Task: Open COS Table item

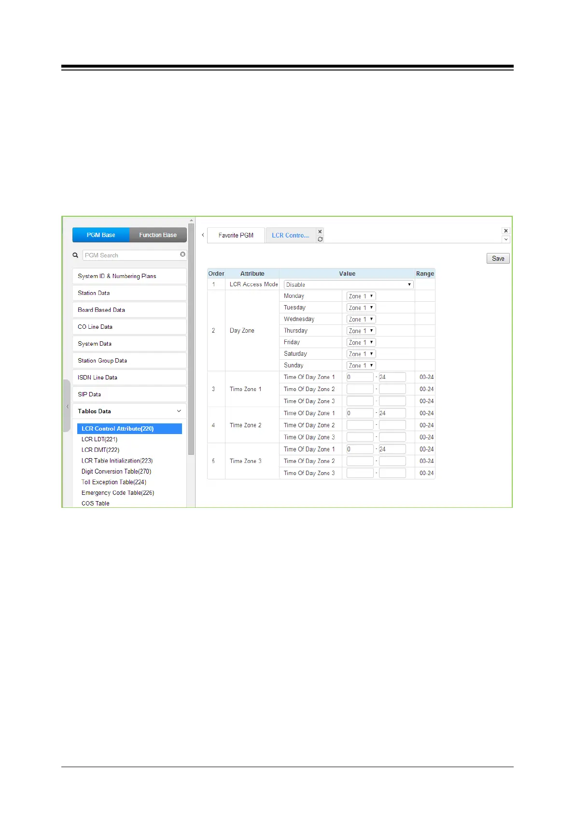Action: tap(96, 503)
